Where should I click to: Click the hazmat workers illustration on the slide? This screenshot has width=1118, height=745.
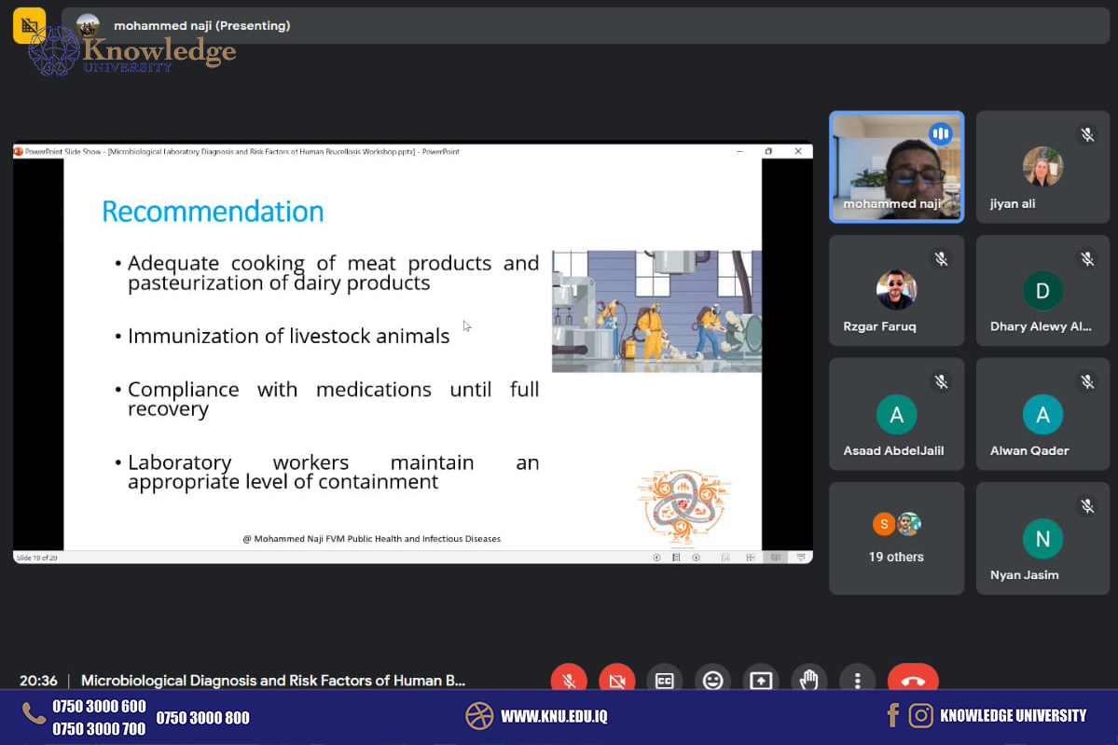tap(656, 310)
